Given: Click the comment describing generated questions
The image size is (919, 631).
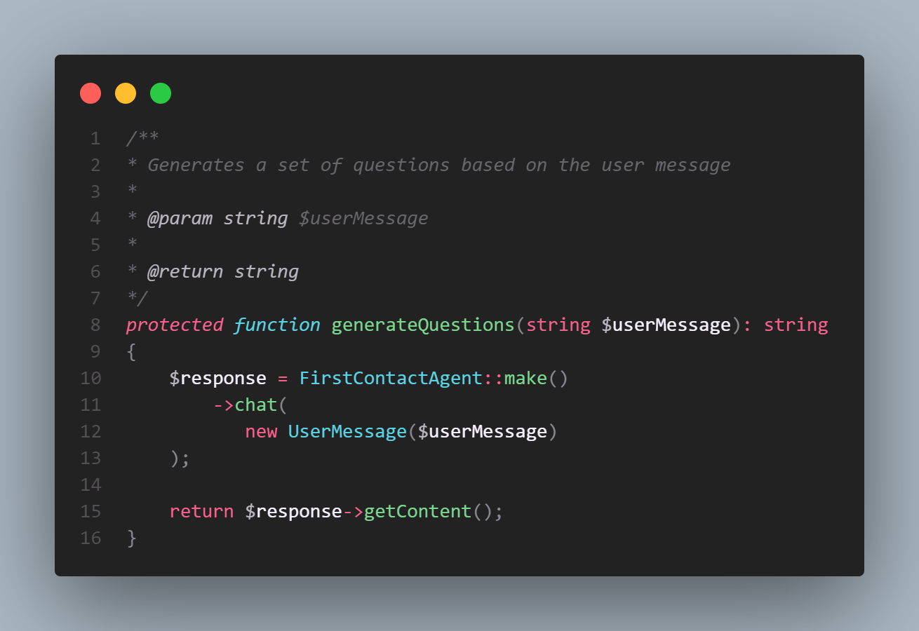Looking at the screenshot, I should tap(439, 165).
